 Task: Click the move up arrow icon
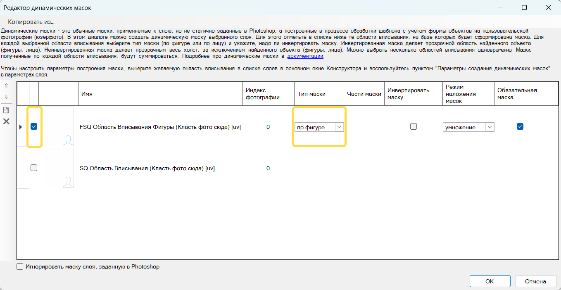[x=6, y=86]
